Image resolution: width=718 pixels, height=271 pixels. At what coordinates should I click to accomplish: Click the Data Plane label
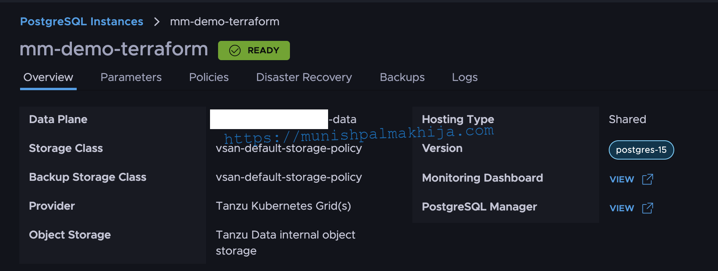58,119
